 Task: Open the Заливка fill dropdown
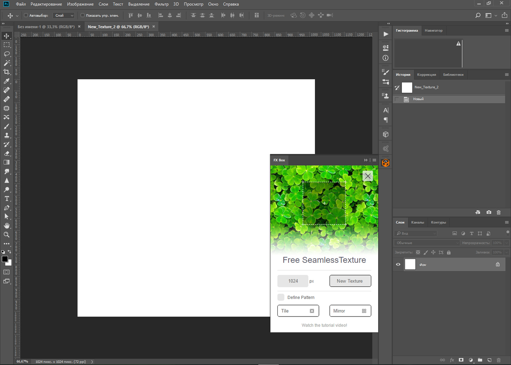click(x=507, y=252)
